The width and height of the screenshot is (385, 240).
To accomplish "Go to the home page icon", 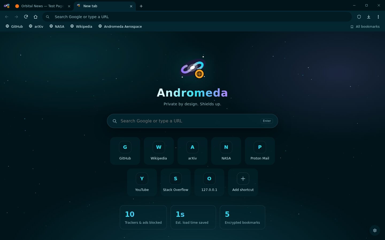I will pyautogui.click(x=36, y=17).
